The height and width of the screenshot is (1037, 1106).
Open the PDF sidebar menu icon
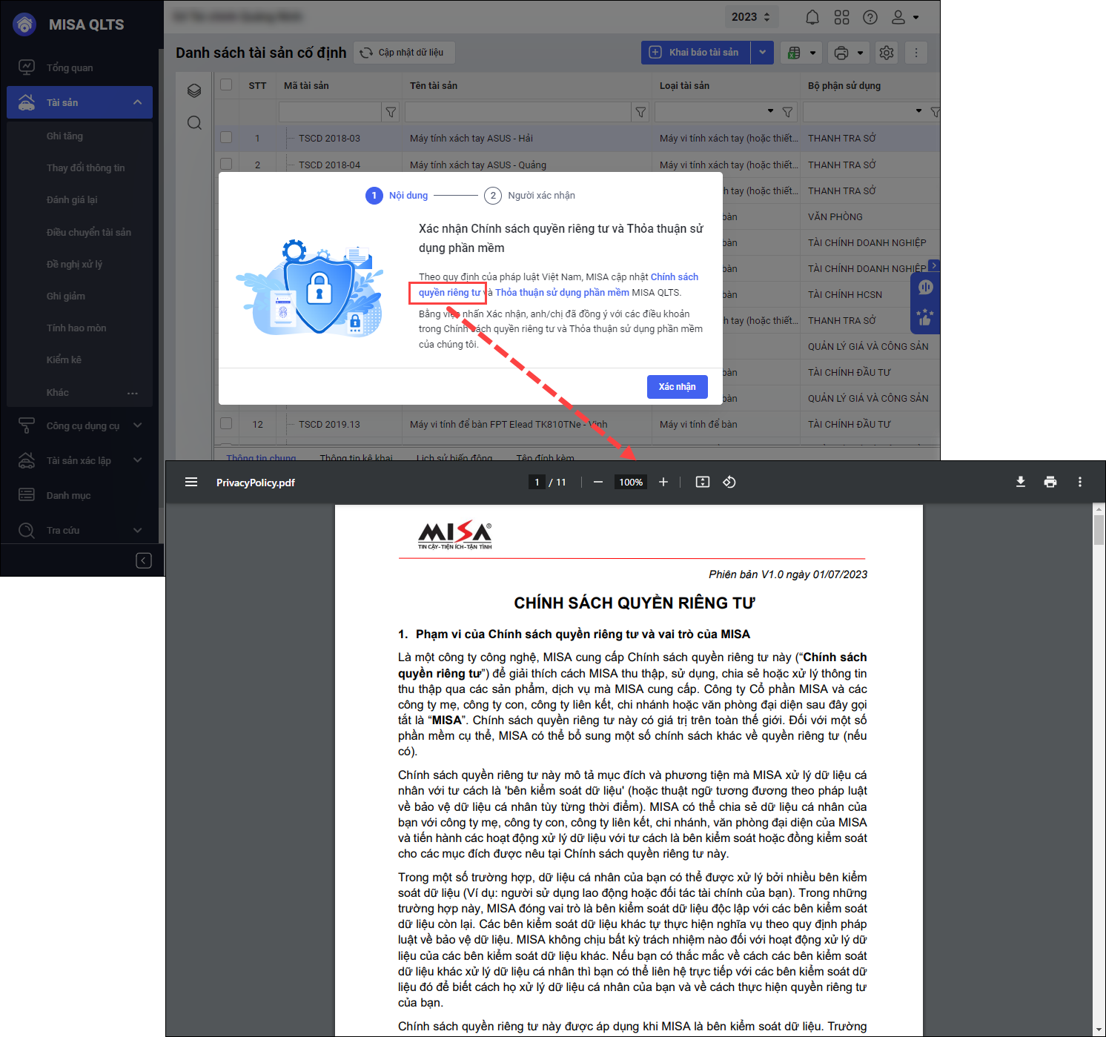191,482
